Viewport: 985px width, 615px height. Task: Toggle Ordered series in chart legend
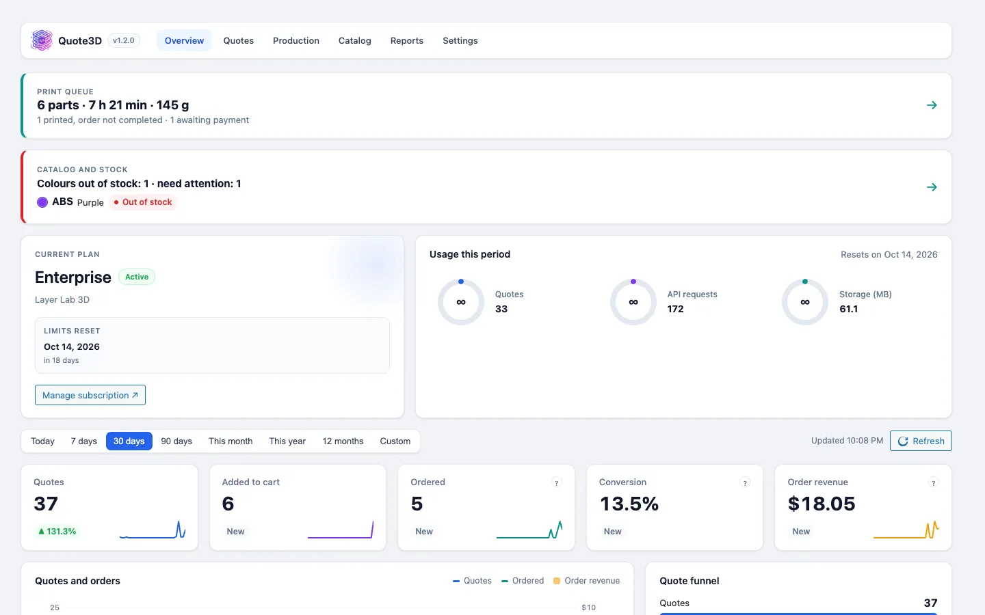523,581
